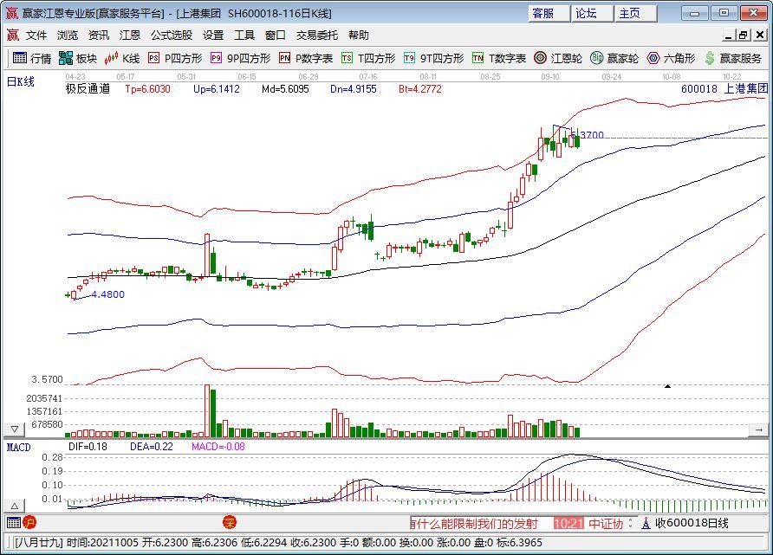Open the 行情 quotes view
This screenshot has height=555, width=773.
click(32, 58)
